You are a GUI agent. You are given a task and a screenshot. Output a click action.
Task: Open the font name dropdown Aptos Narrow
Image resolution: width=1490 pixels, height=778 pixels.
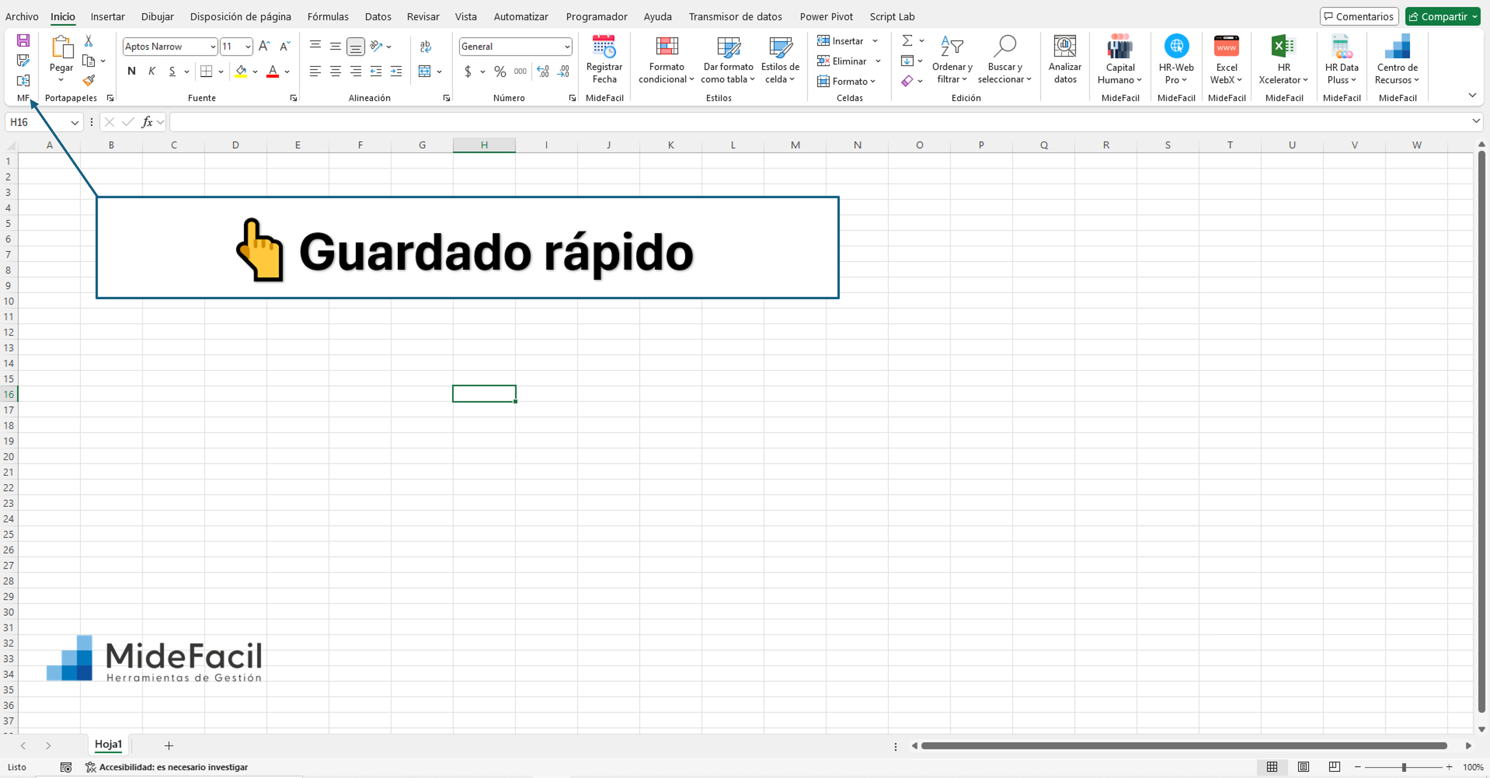[212, 47]
